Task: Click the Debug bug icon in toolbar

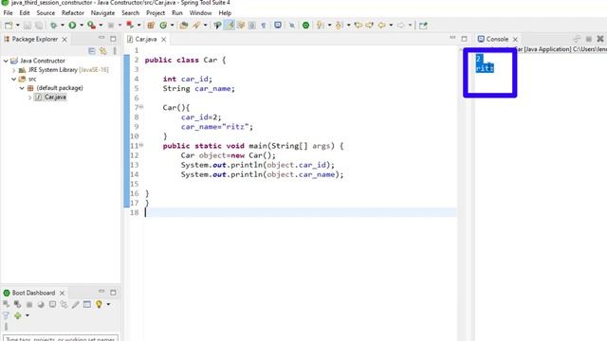Action: (x=53, y=26)
